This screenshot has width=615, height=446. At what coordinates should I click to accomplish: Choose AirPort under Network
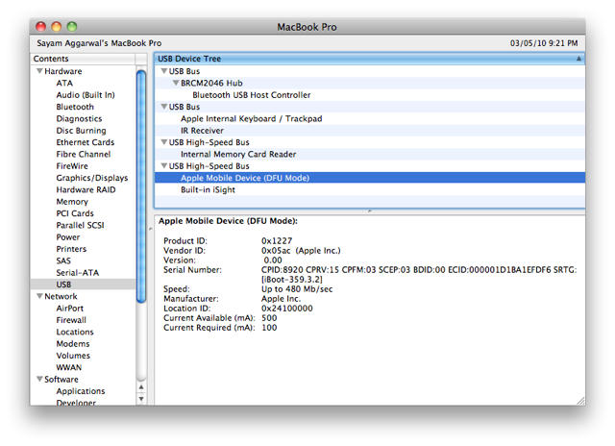pos(70,309)
